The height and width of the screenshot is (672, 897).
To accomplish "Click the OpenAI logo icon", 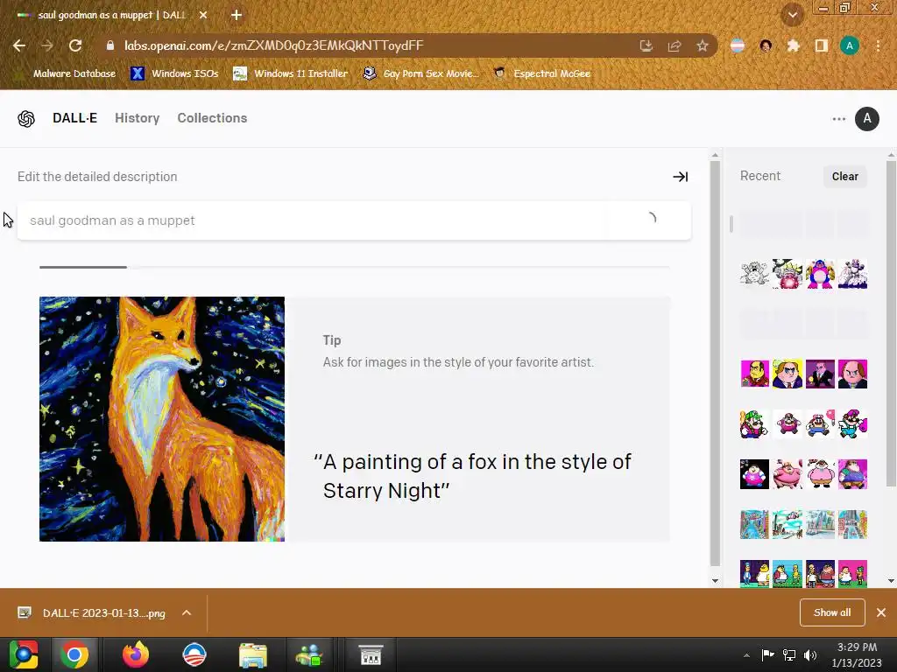I will point(25,118).
